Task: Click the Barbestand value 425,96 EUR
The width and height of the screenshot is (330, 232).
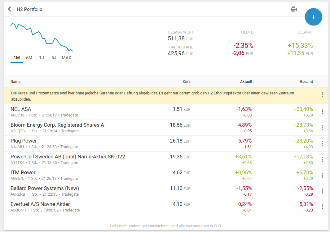Action: [x=181, y=53]
